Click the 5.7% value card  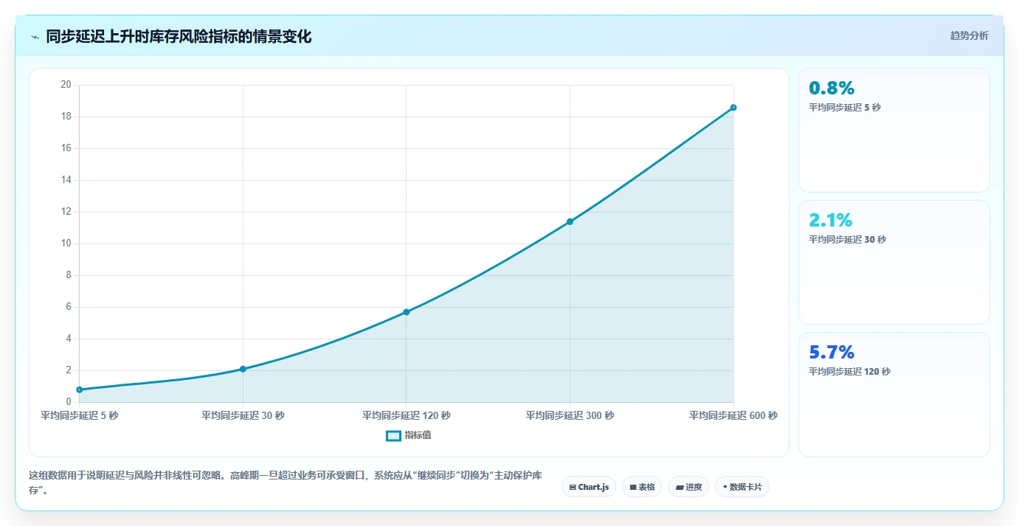[894, 394]
